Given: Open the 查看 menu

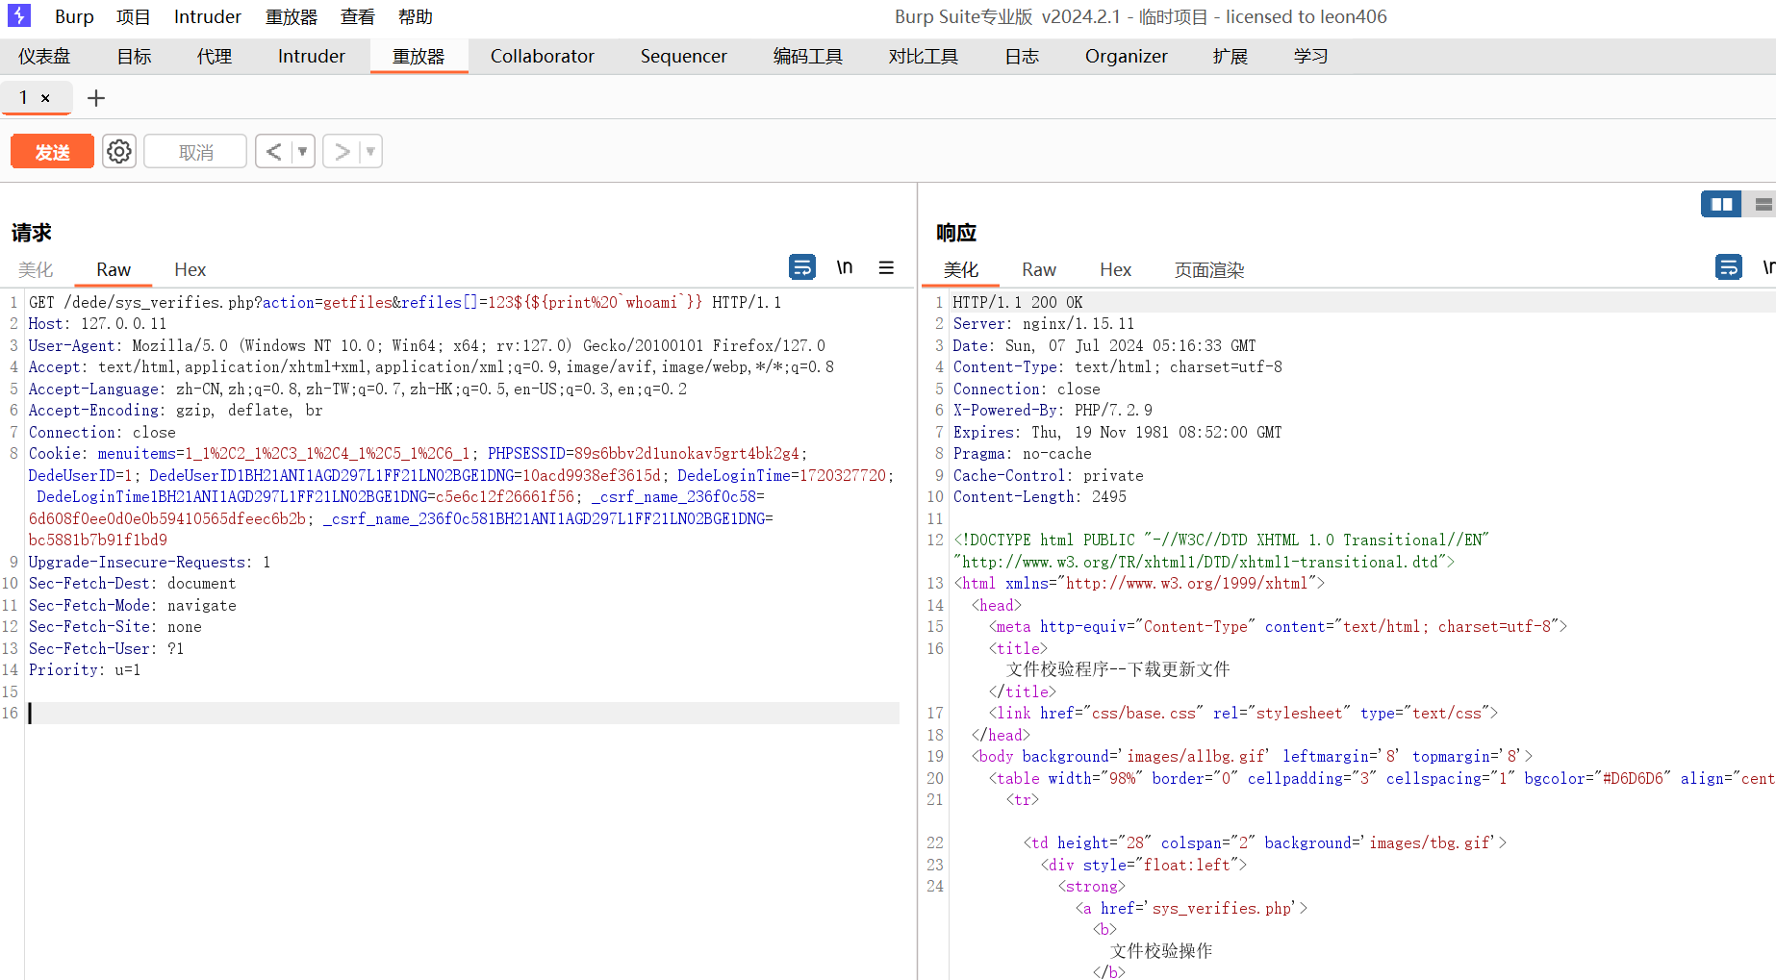Looking at the screenshot, I should (358, 16).
